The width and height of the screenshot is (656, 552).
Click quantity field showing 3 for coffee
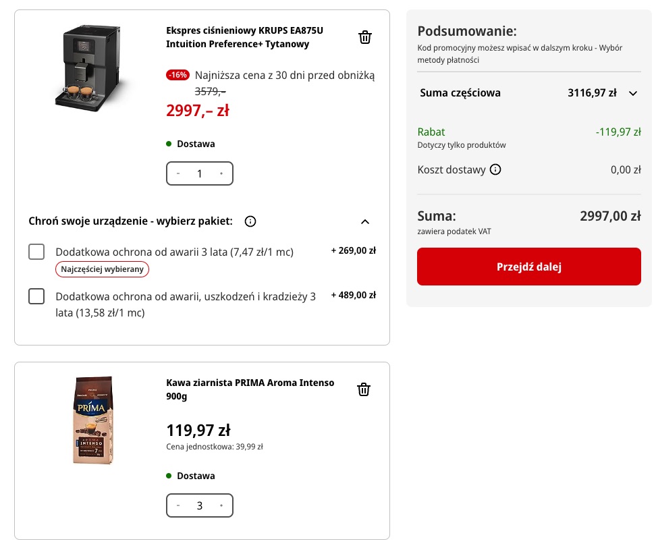pyautogui.click(x=200, y=505)
